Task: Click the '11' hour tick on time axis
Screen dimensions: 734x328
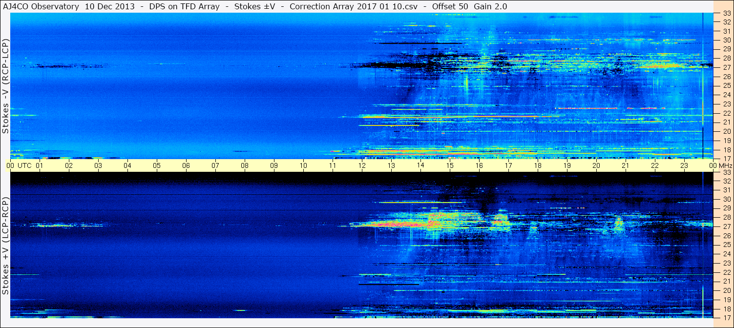Action: coord(333,165)
